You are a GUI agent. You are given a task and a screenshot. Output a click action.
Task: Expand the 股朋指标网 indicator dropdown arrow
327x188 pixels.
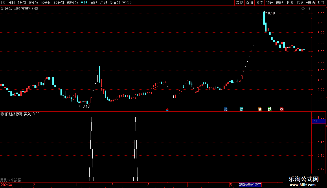tap(2, 114)
